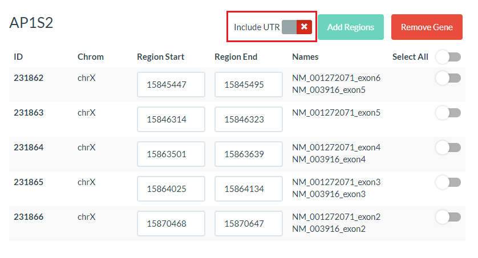
Task: Click ID 231866 cell
Action: [x=29, y=216]
